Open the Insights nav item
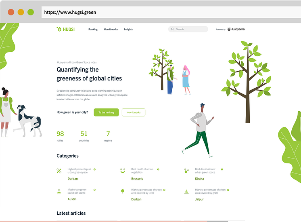Viewport: 301px width, 222px height. (128, 29)
